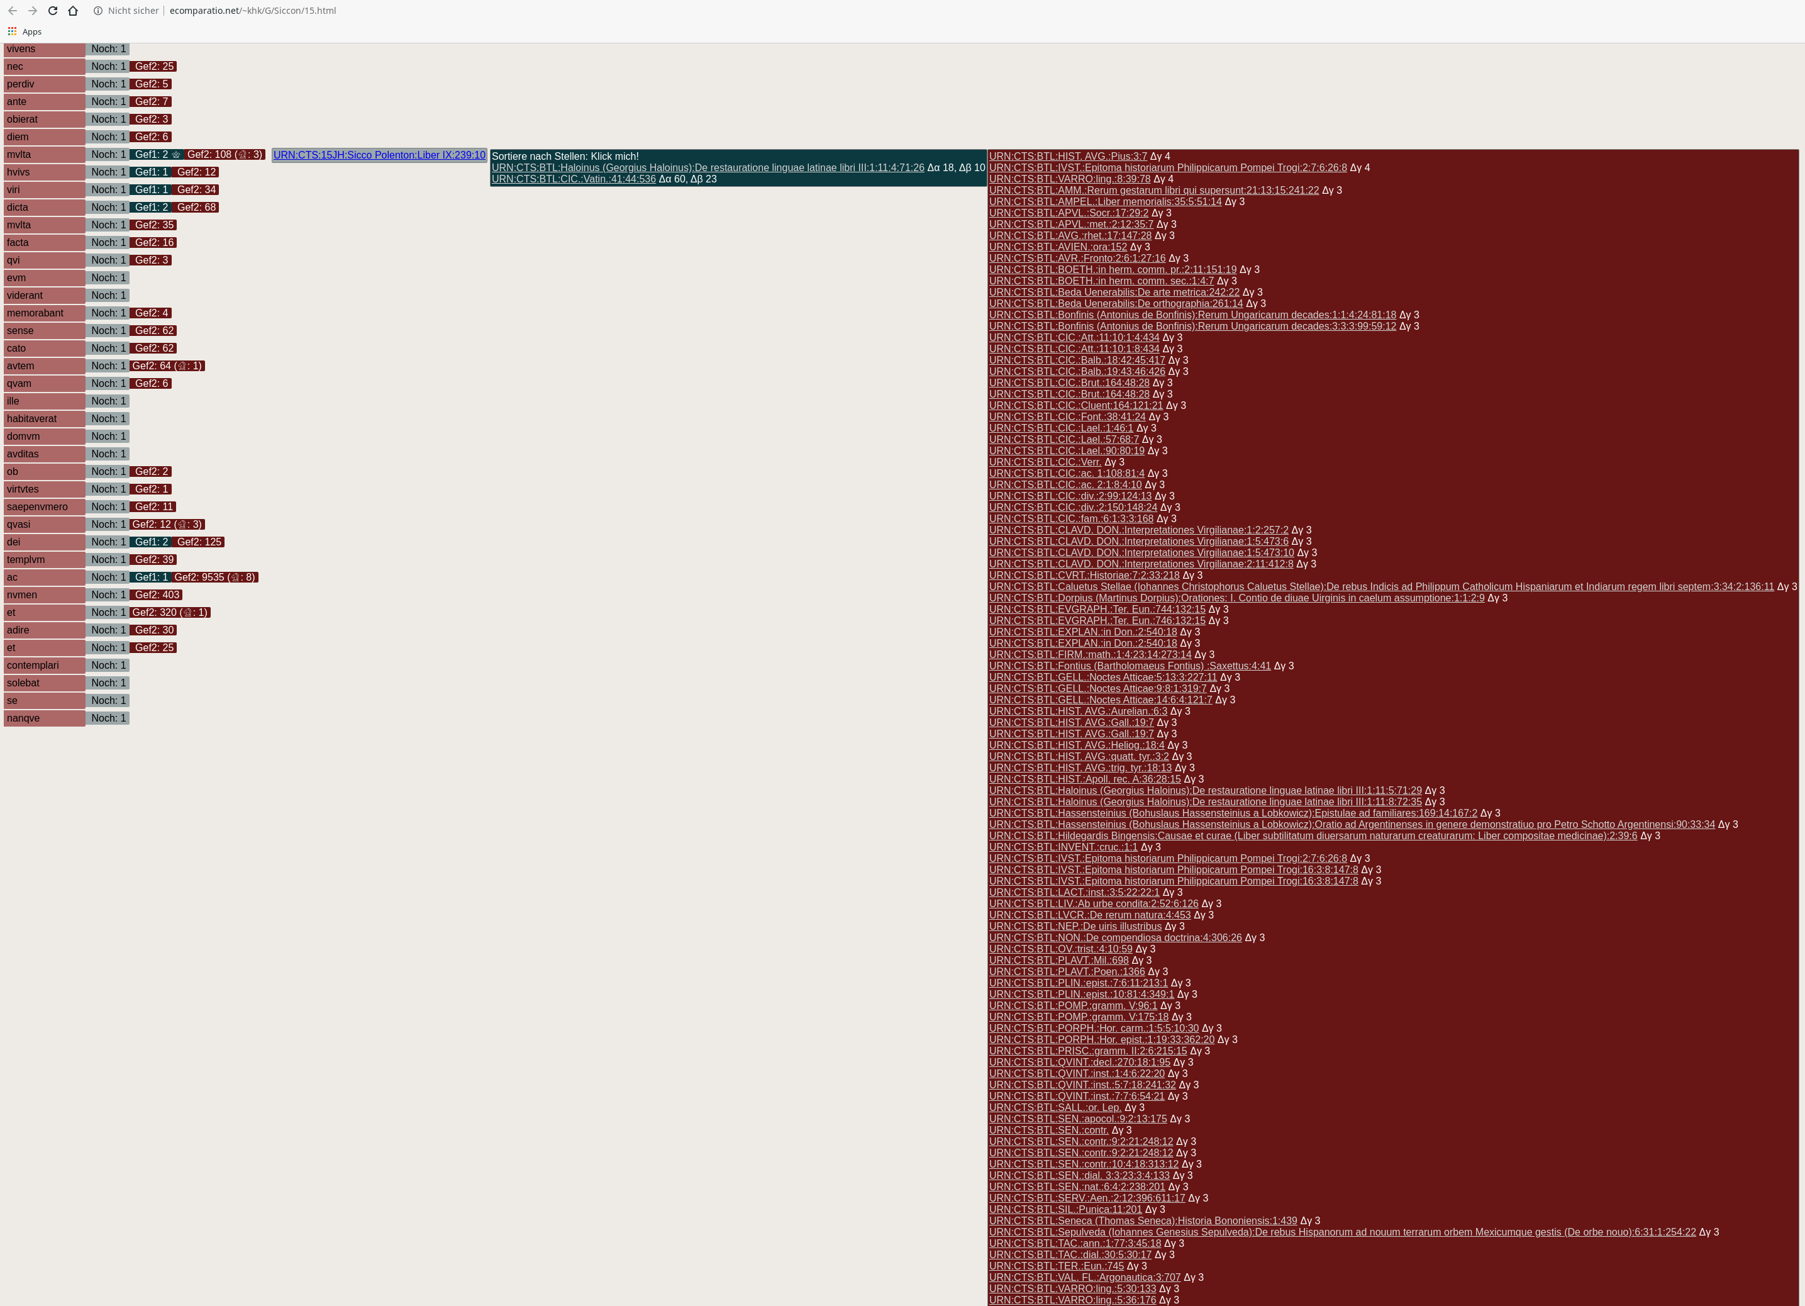Click the knight icon in Gef2: 9535 badge

click(x=235, y=577)
